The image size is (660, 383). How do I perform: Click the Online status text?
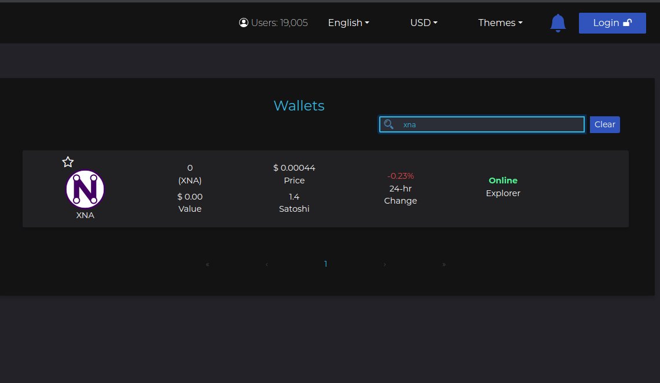[x=503, y=181]
